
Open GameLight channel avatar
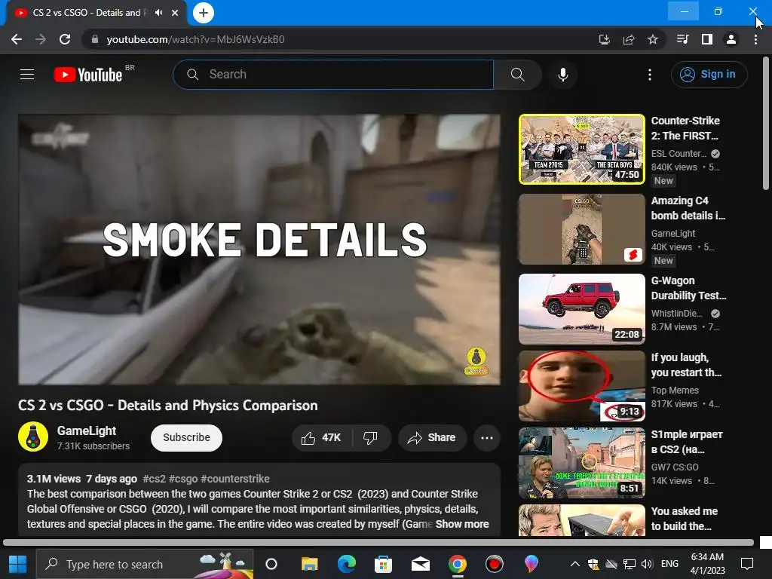(33, 437)
